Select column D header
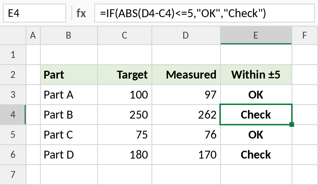Image resolution: width=318 pixels, height=185 pixels. [186, 35]
